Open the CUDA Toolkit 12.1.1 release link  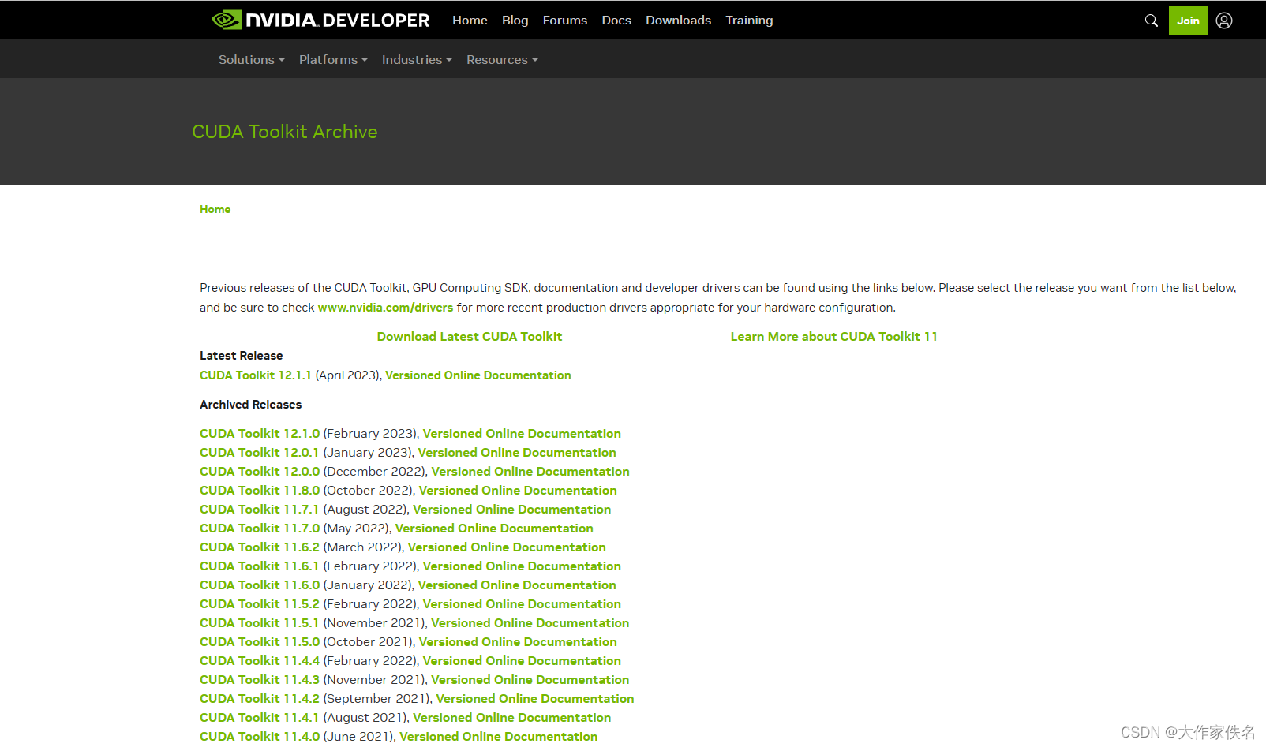click(255, 375)
